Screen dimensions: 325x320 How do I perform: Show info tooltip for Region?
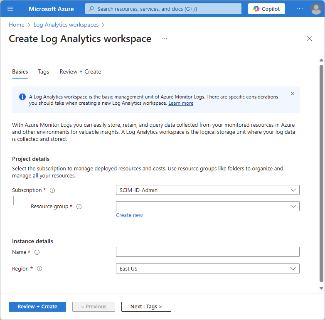[39, 269]
